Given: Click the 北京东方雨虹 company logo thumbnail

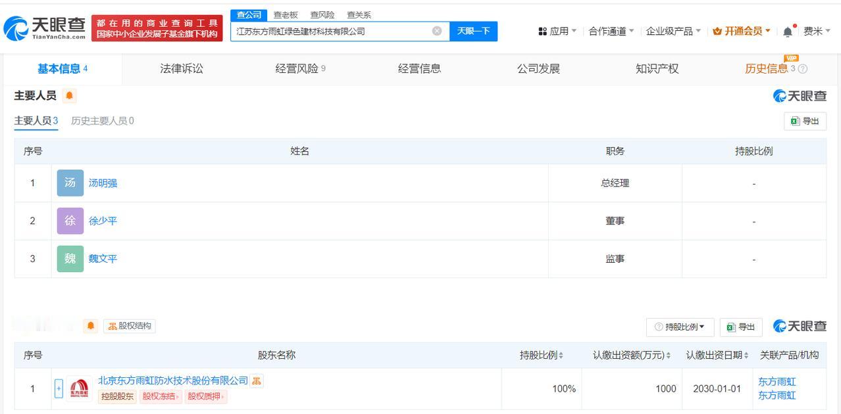Looking at the screenshot, I should pos(79,388).
